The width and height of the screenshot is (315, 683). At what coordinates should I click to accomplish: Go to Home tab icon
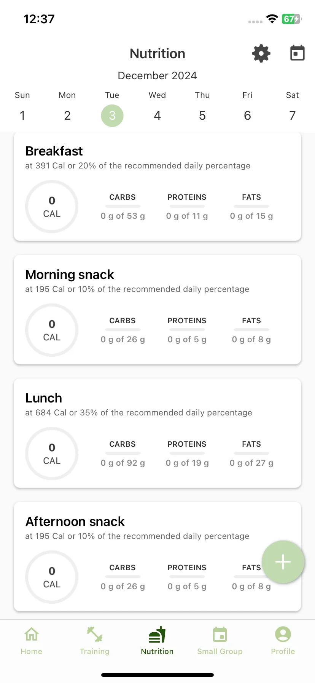(32, 634)
